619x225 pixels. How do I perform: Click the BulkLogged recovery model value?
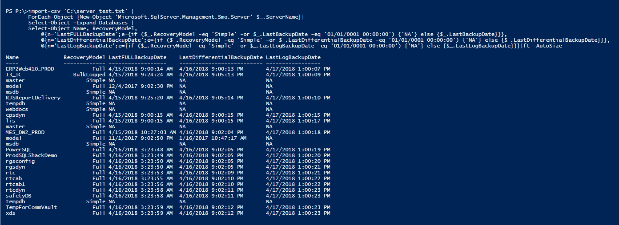[89, 75]
